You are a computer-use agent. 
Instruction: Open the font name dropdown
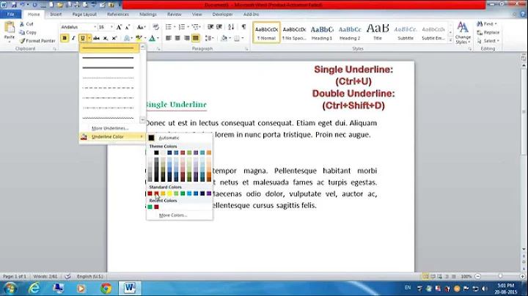pyautogui.click(x=95, y=27)
